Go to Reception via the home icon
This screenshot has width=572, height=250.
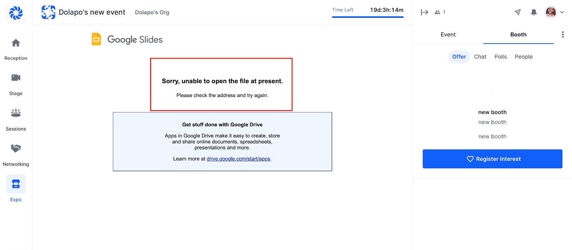(x=16, y=43)
